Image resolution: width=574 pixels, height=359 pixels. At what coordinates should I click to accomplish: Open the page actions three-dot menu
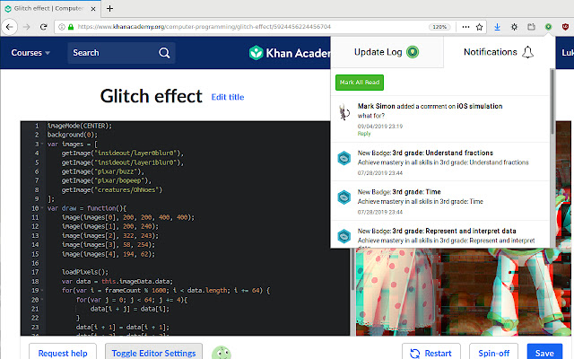pyautogui.click(x=465, y=27)
